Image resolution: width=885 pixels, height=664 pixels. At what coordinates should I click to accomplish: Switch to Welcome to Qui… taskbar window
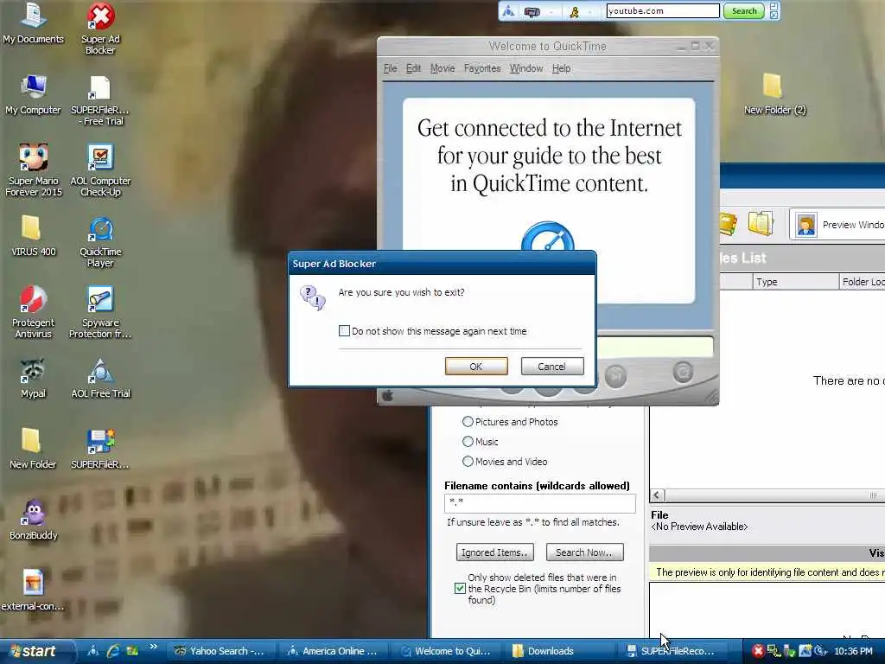click(x=445, y=651)
